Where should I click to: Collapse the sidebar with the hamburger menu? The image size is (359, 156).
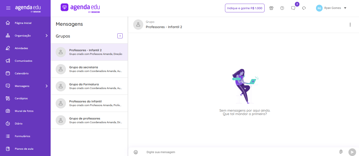click(x=8, y=8)
